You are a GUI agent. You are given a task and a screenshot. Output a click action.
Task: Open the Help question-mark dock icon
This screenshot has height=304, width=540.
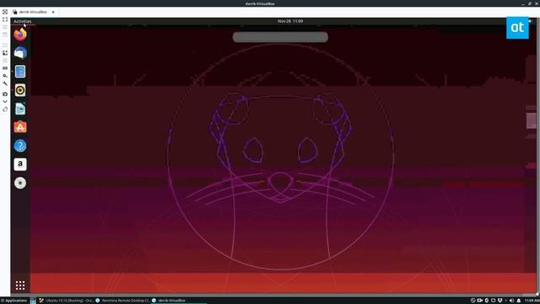point(20,146)
